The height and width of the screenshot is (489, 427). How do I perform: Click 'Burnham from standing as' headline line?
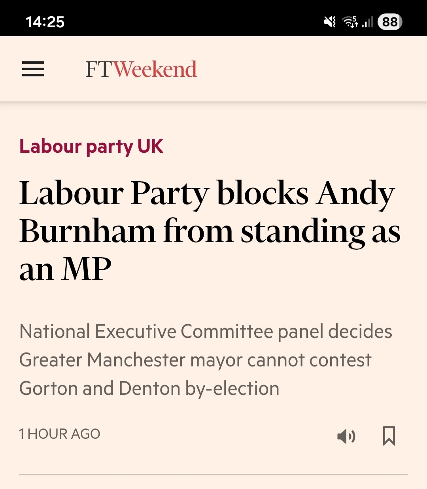(x=210, y=231)
